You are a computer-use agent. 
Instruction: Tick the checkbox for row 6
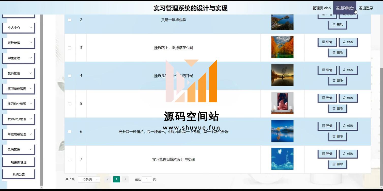click(70, 132)
